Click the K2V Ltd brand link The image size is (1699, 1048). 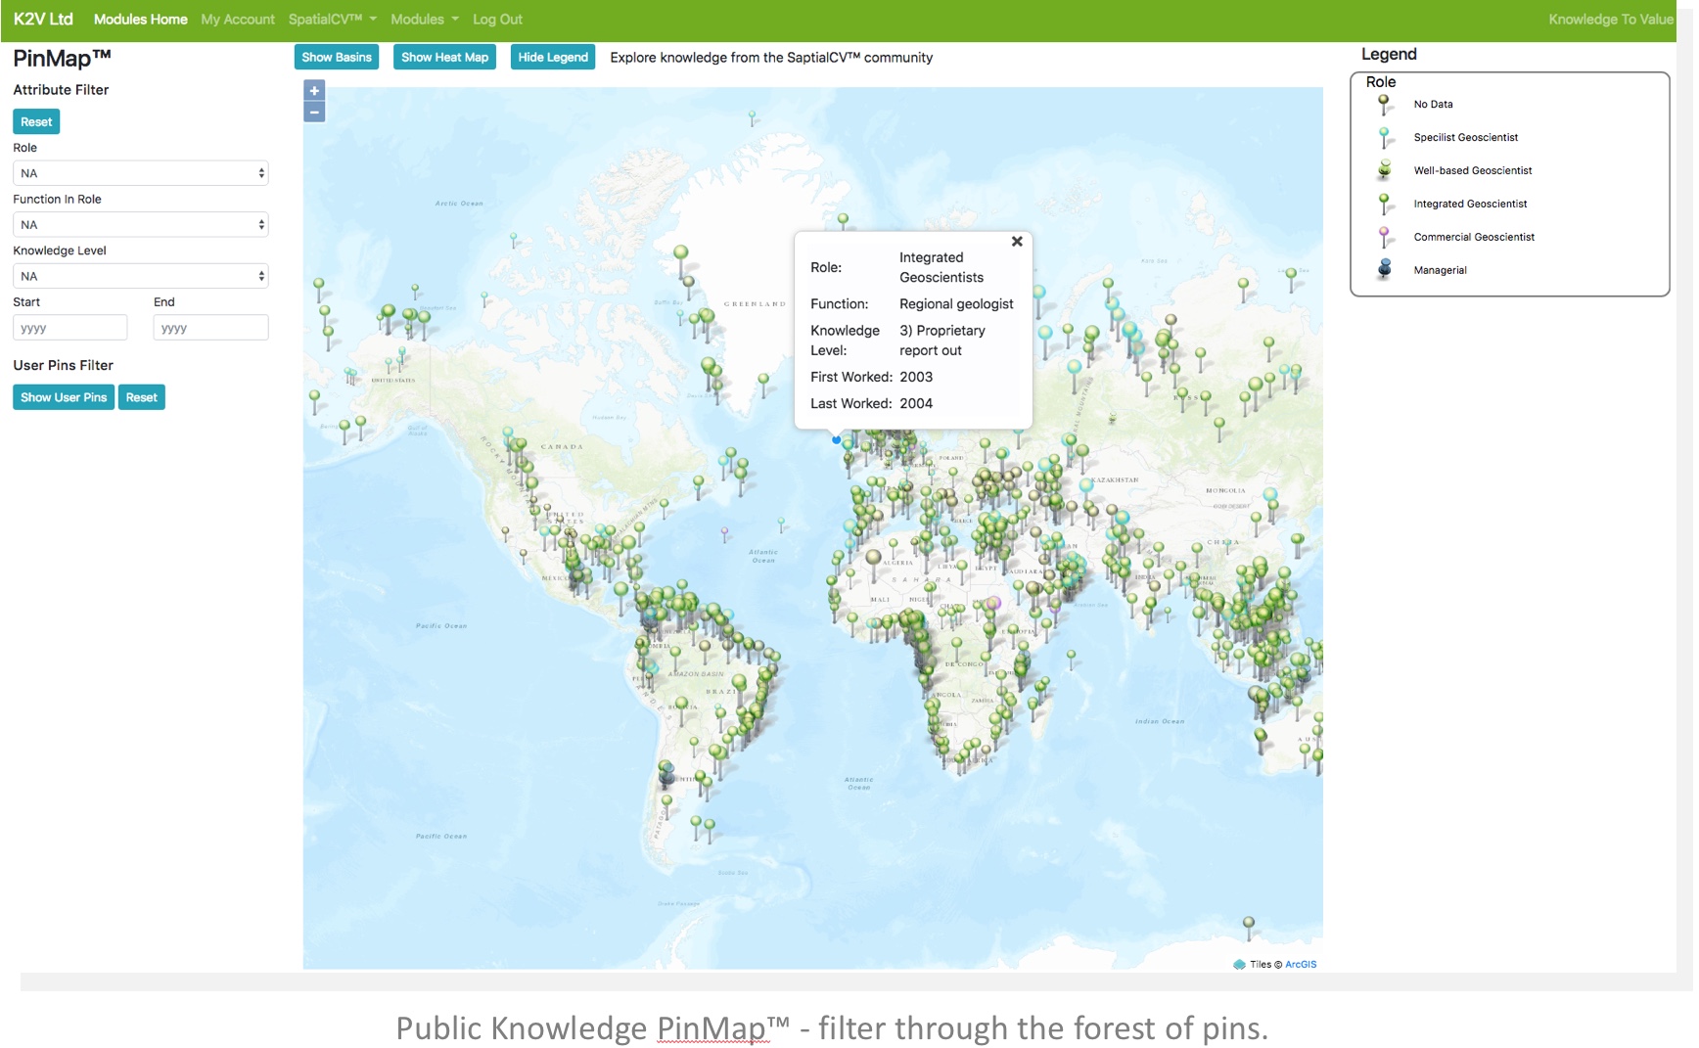point(43,20)
